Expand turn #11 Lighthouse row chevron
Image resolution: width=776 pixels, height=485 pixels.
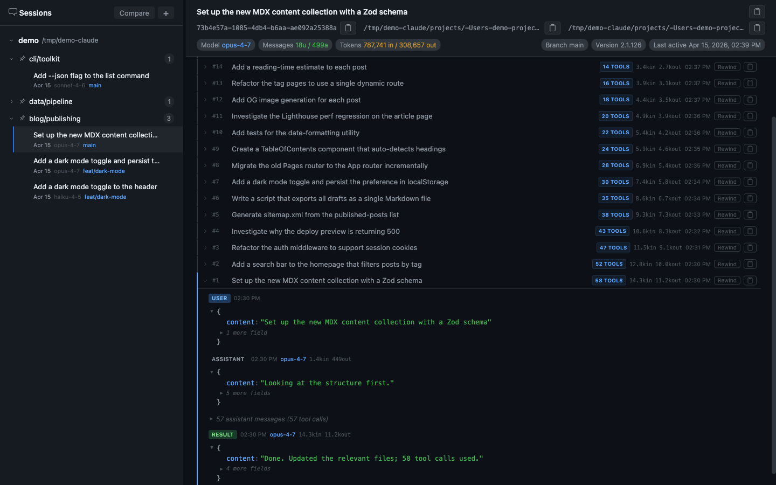tap(205, 116)
